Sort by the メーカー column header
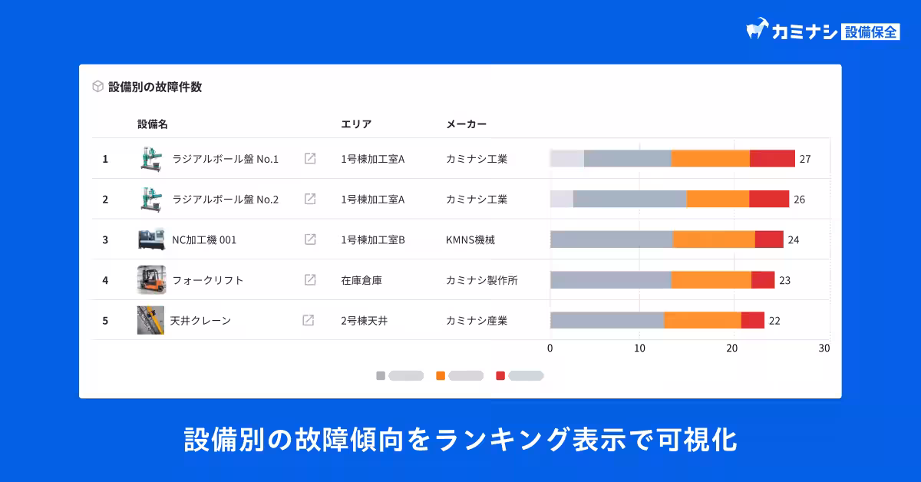Viewport: 921px width, 482px height. (x=467, y=123)
